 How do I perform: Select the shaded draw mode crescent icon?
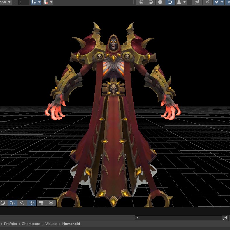click(x=170, y=2)
